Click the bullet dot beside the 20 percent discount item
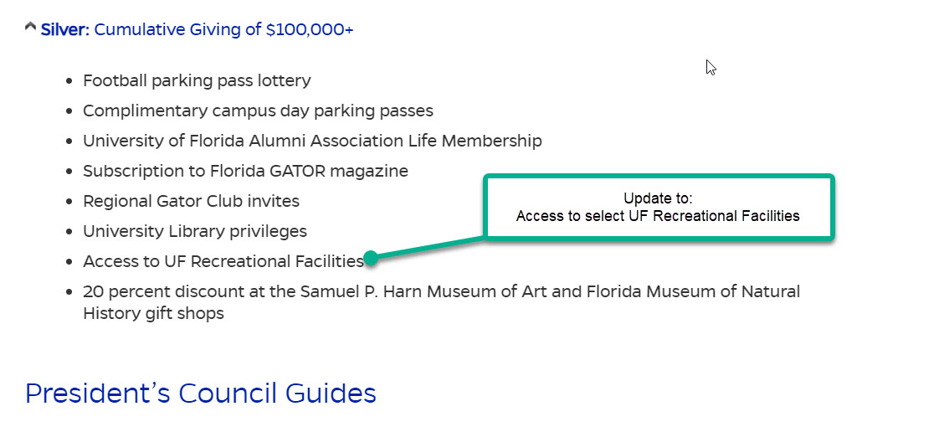This screenshot has height=427, width=939. [x=70, y=292]
